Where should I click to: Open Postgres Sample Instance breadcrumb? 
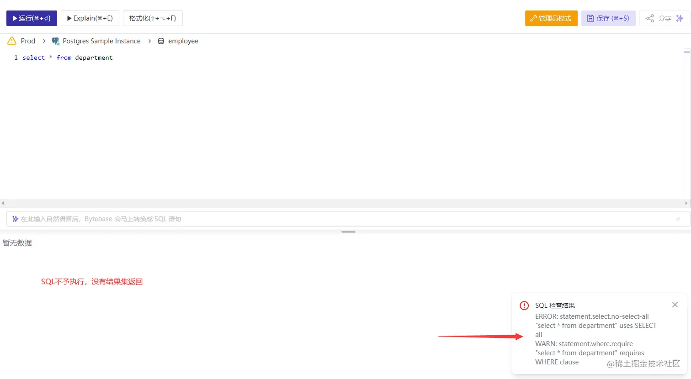[x=101, y=41]
